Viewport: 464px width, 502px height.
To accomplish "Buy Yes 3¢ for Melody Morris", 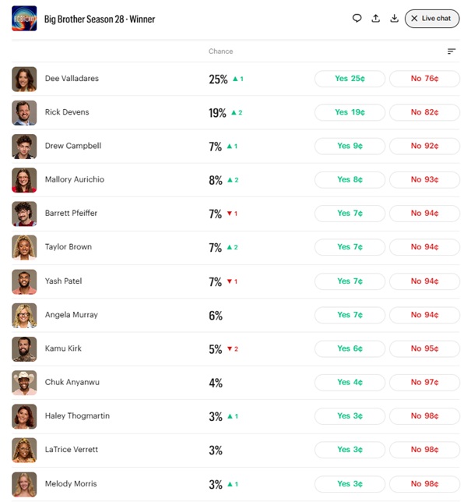I will tap(350, 484).
